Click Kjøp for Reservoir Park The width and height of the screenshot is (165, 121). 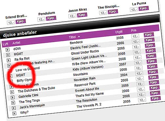153,77
